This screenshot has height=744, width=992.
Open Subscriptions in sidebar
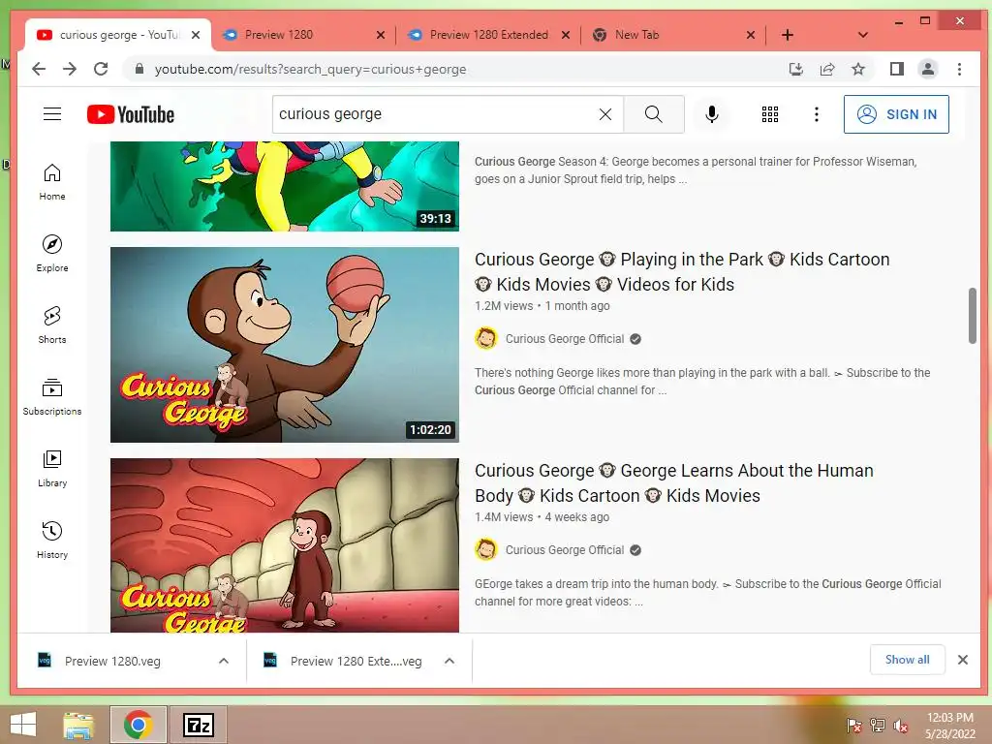click(x=52, y=396)
